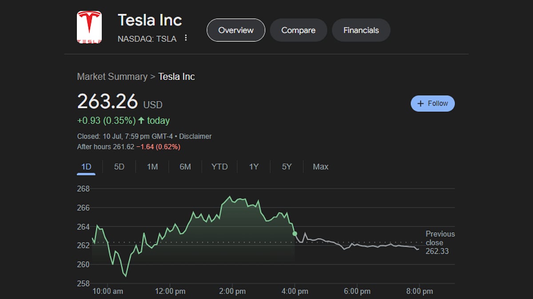Show the 5Y price chart
533x299 pixels.
pyautogui.click(x=286, y=167)
